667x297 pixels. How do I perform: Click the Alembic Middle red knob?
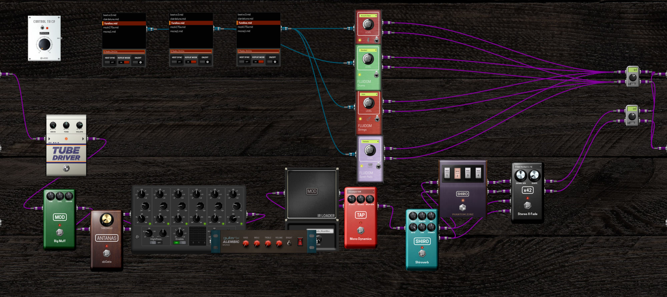pyautogui.click(x=257, y=243)
